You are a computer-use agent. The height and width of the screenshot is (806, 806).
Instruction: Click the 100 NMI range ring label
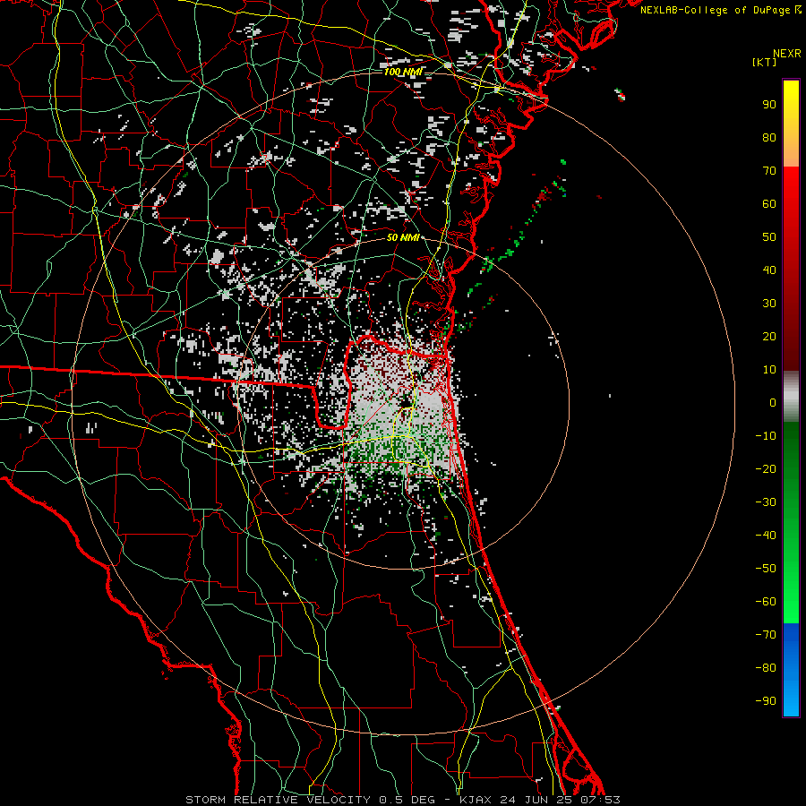[403, 72]
